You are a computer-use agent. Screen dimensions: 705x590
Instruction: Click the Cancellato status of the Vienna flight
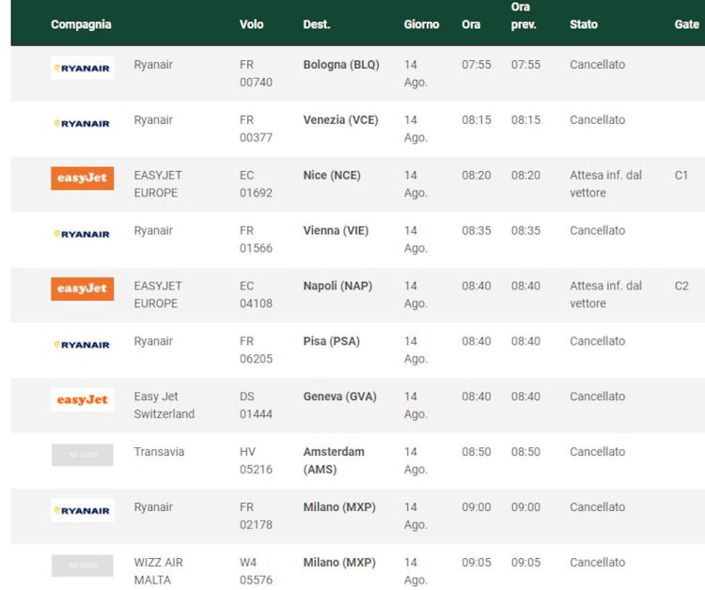tap(597, 230)
